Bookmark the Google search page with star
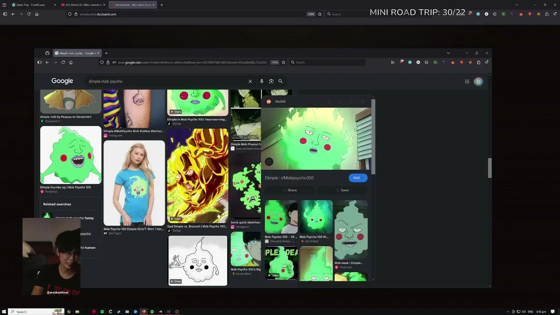 coord(283,63)
